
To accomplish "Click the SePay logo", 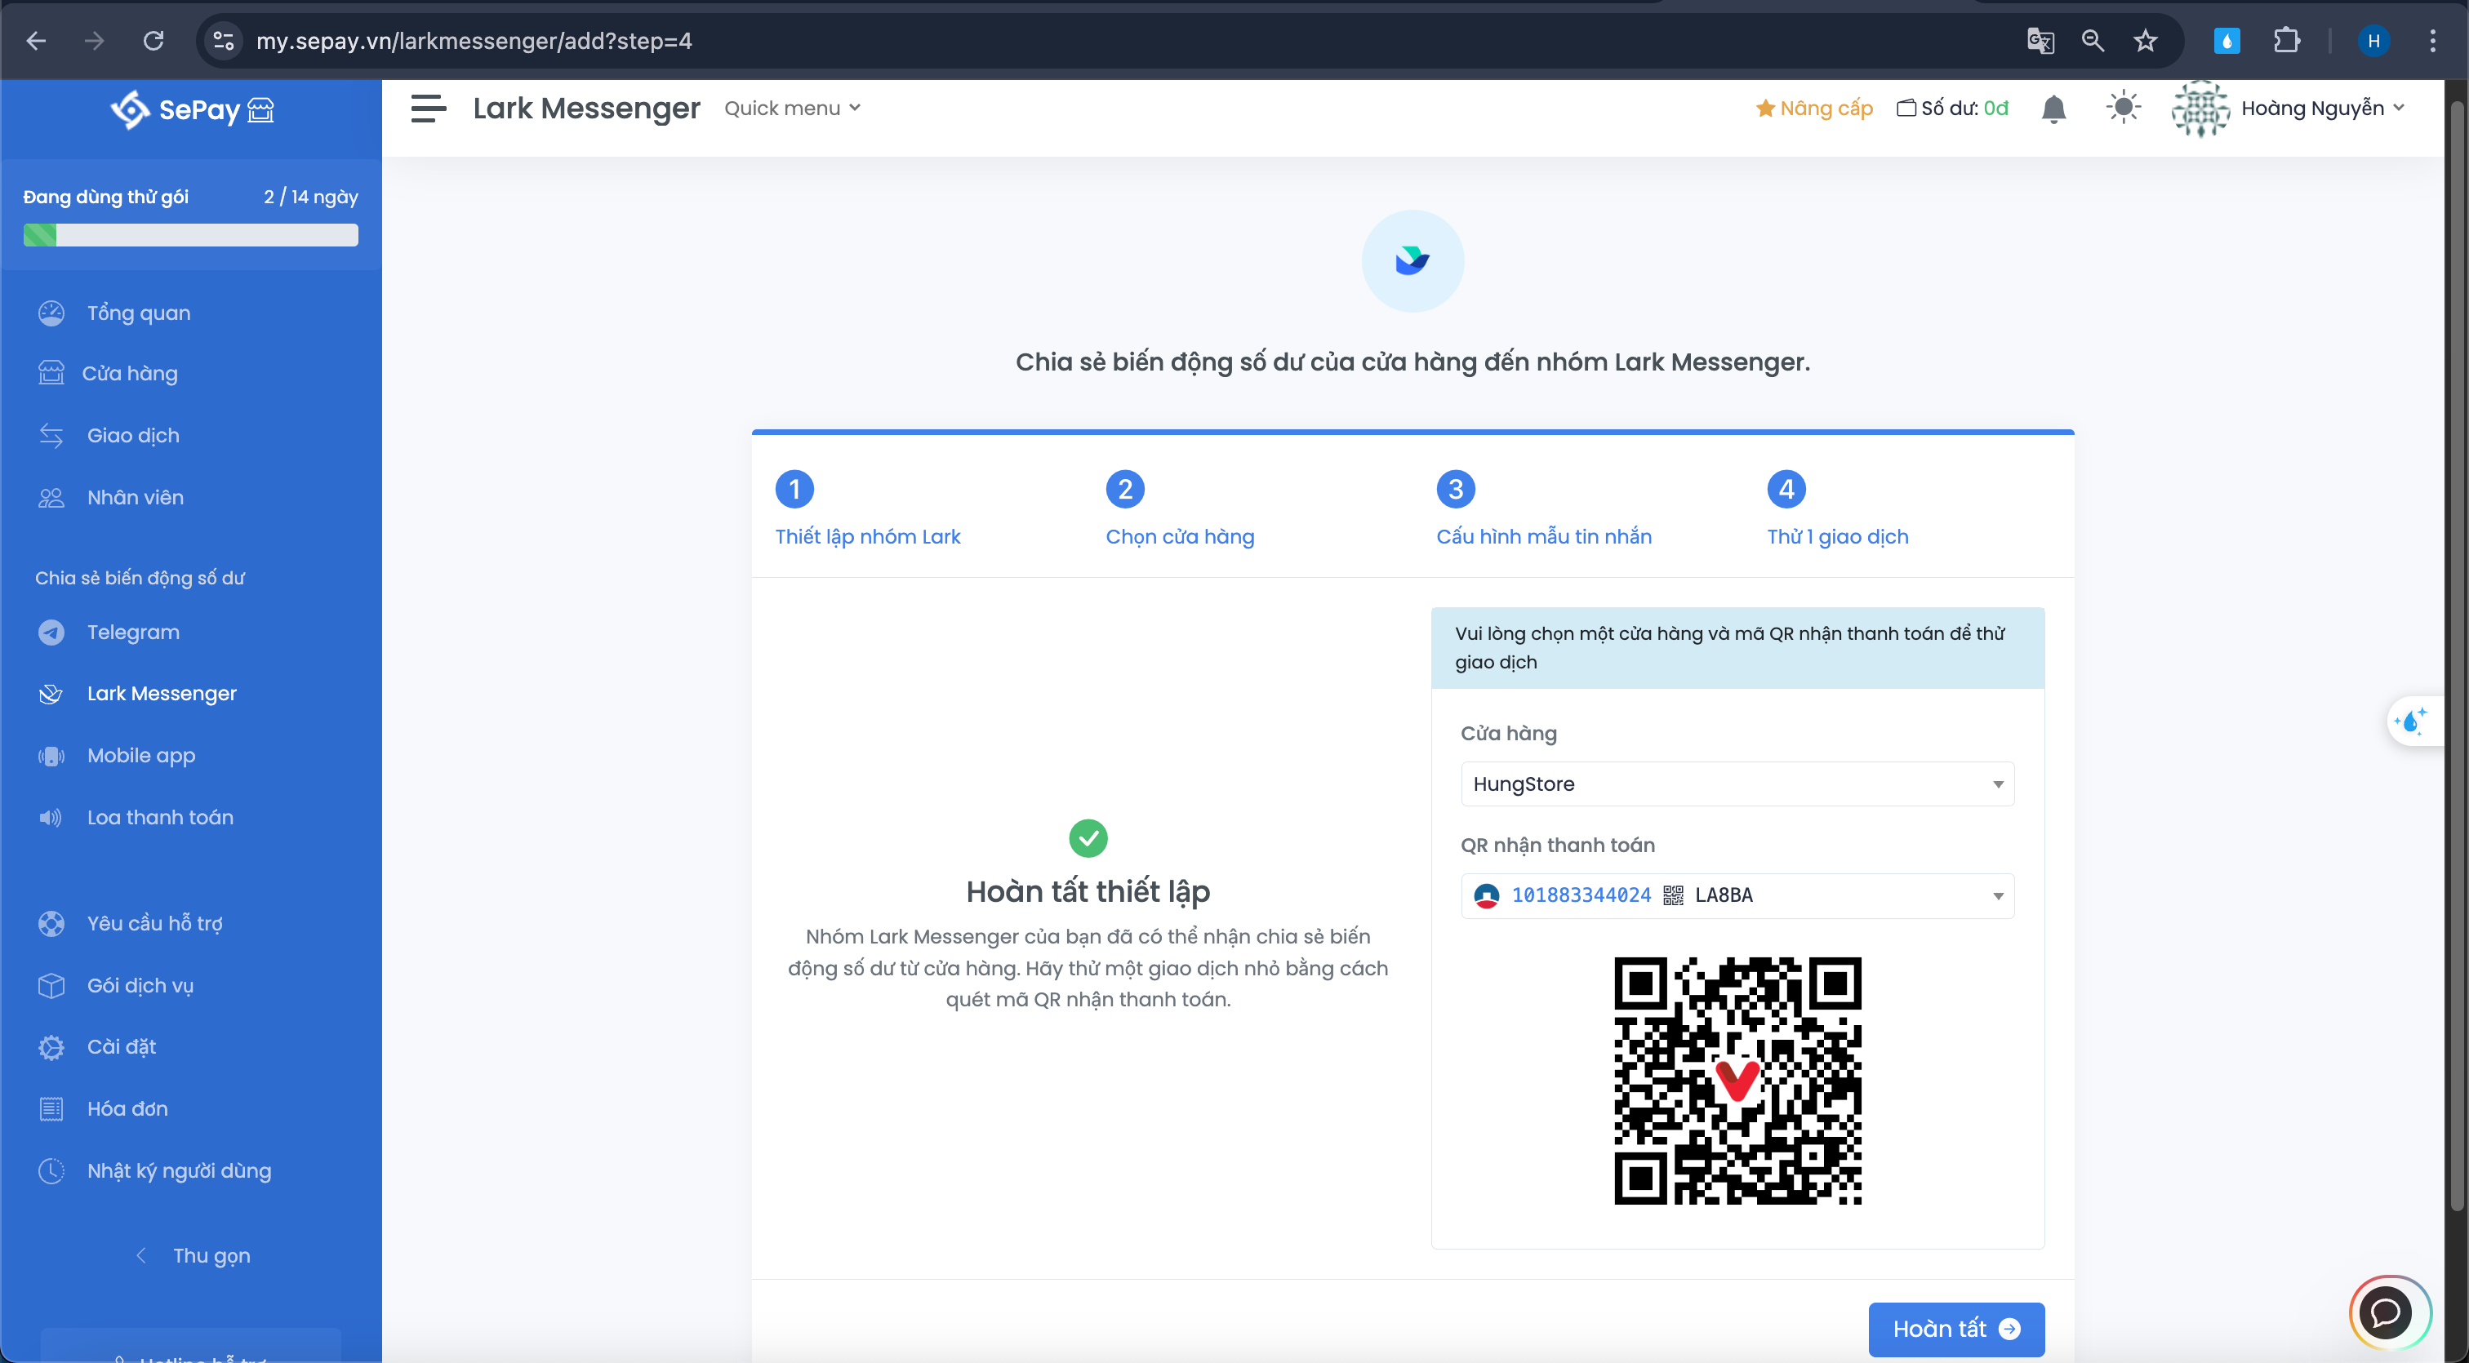I will 192,110.
